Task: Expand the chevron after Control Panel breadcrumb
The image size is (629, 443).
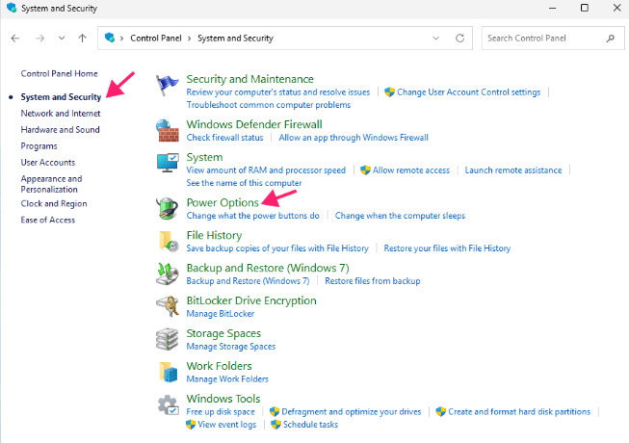Action: [190, 39]
